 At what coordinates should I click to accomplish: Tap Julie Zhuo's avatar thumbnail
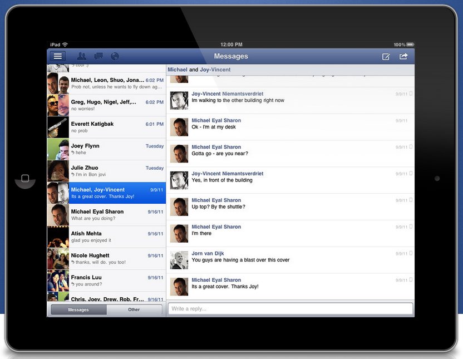point(58,171)
